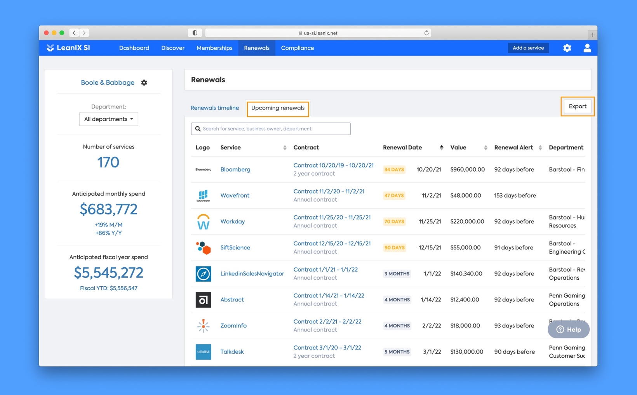Reload page with the browser refresh icon
Screen dimensions: 637x395
click(x=426, y=33)
